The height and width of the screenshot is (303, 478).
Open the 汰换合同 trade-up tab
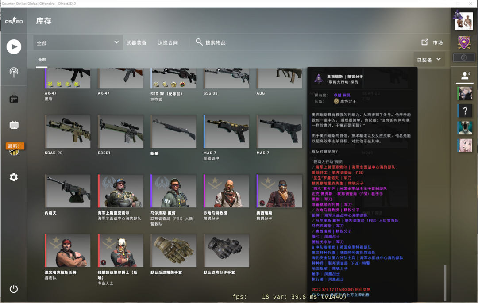pos(168,42)
